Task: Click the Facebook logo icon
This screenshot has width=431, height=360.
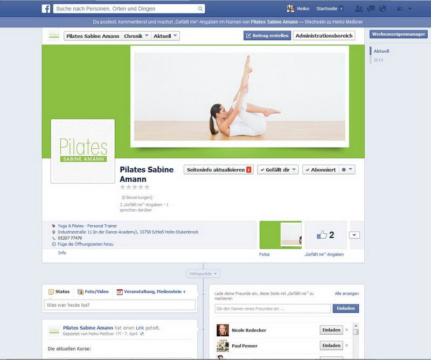Action: click(x=46, y=9)
